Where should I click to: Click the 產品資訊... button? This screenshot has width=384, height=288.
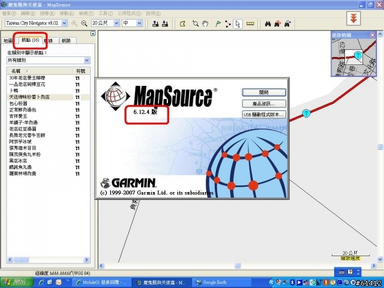coord(264,104)
